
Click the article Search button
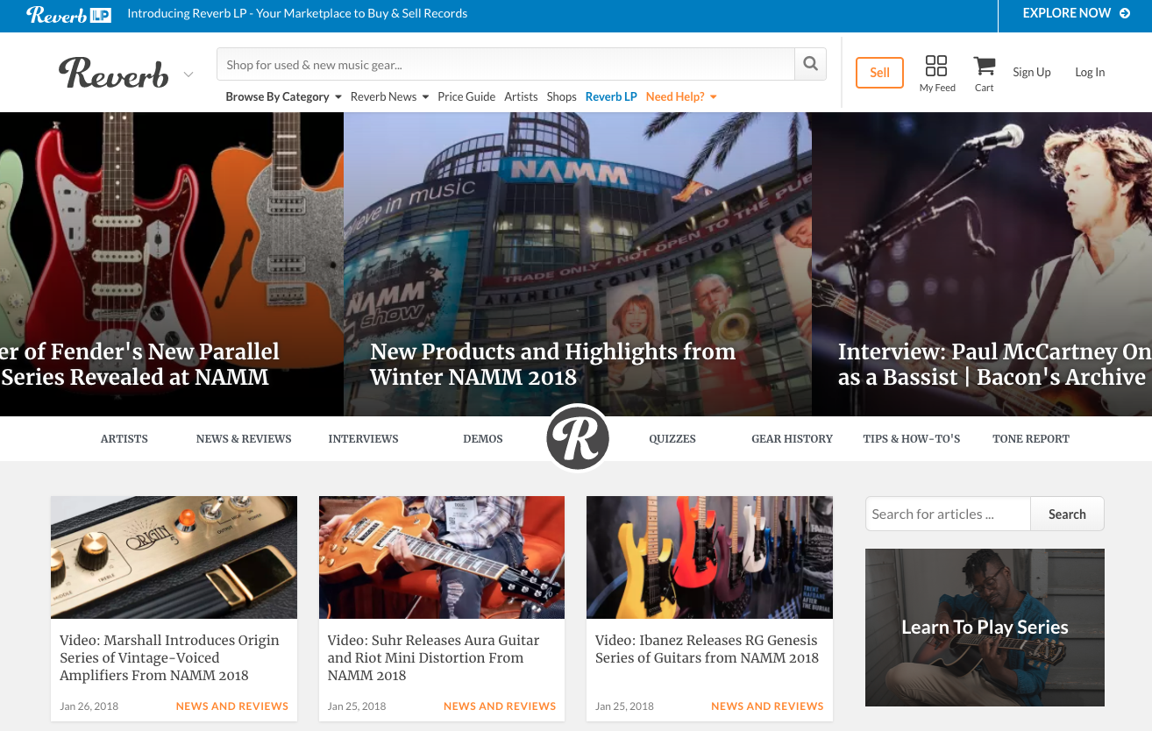point(1067,514)
